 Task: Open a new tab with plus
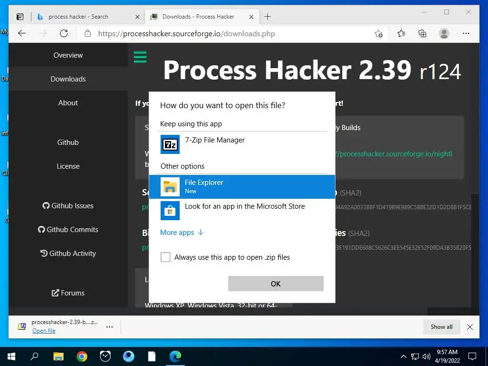point(268,17)
